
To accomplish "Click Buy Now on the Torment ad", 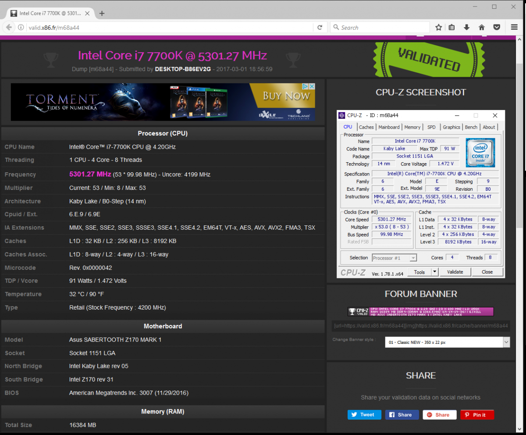I will (x=286, y=96).
